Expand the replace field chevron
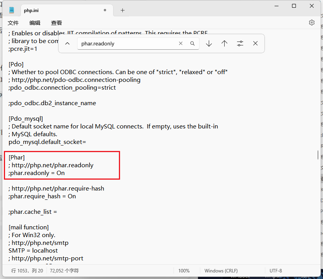This screenshot has width=323, height=279. pyautogui.click(x=67, y=43)
